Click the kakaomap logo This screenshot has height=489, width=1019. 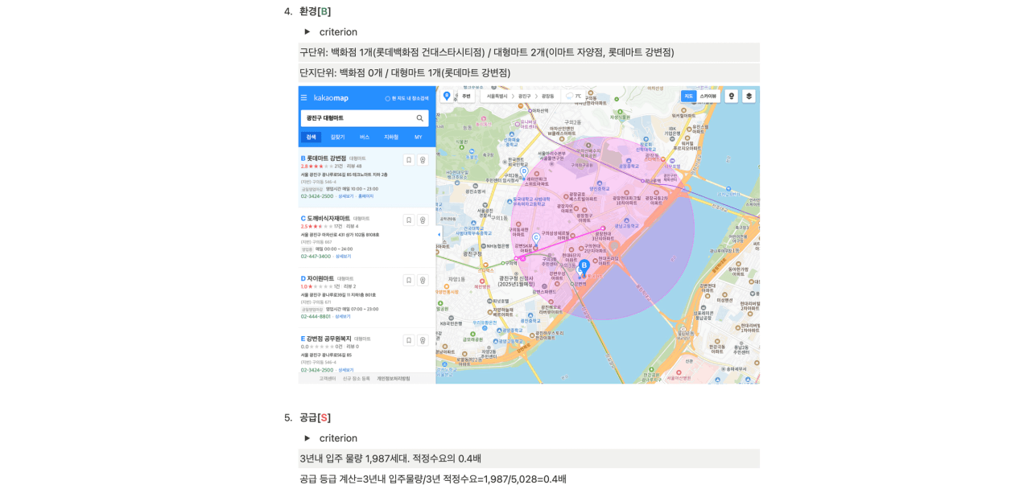click(331, 98)
